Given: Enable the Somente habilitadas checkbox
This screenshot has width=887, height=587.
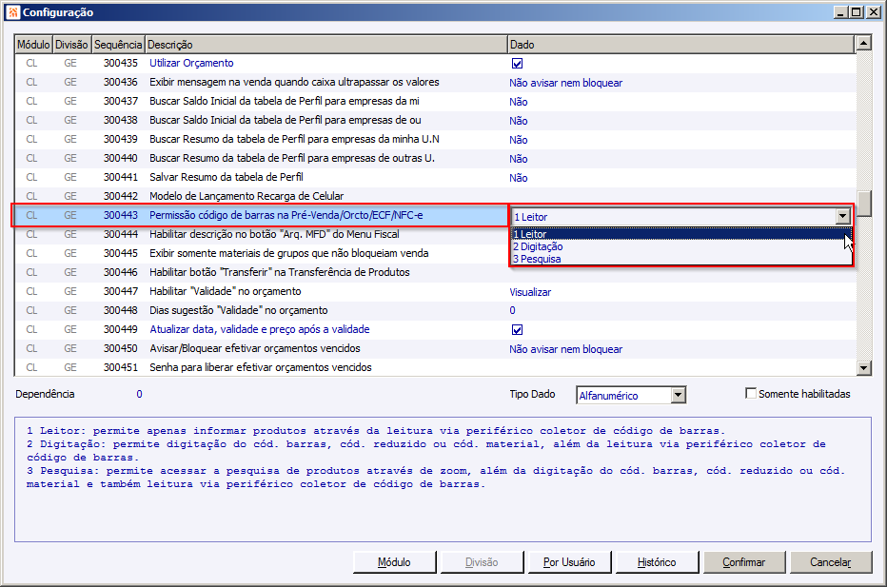Looking at the screenshot, I should point(751,393).
